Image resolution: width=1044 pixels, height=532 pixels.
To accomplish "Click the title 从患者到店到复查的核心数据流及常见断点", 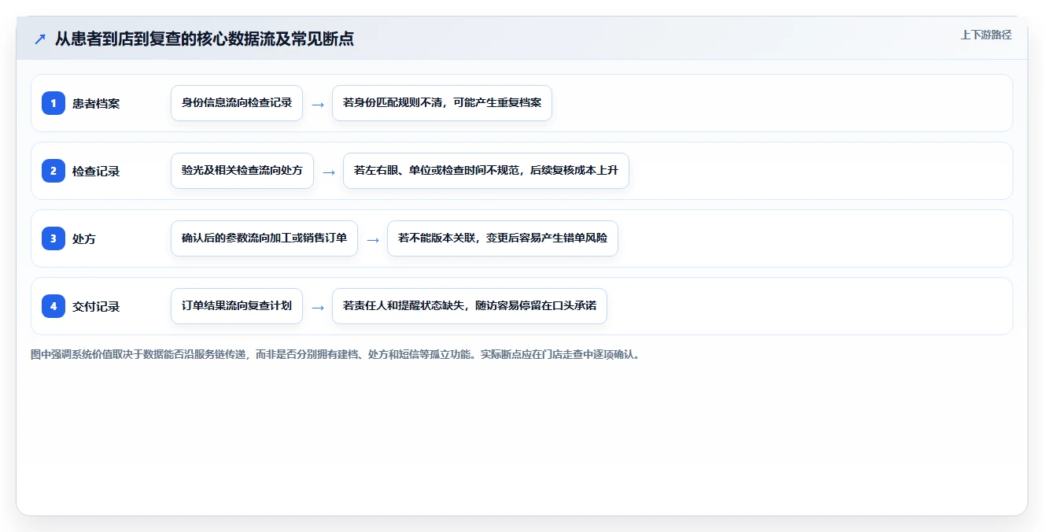I will pos(205,39).
